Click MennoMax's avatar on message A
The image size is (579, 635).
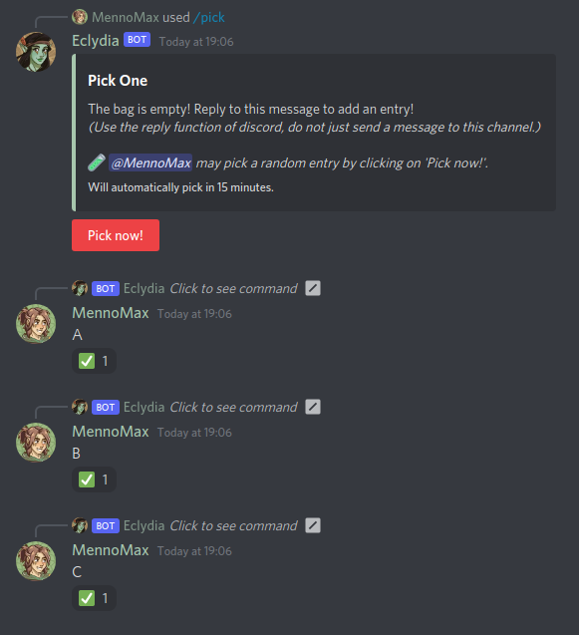(36, 324)
